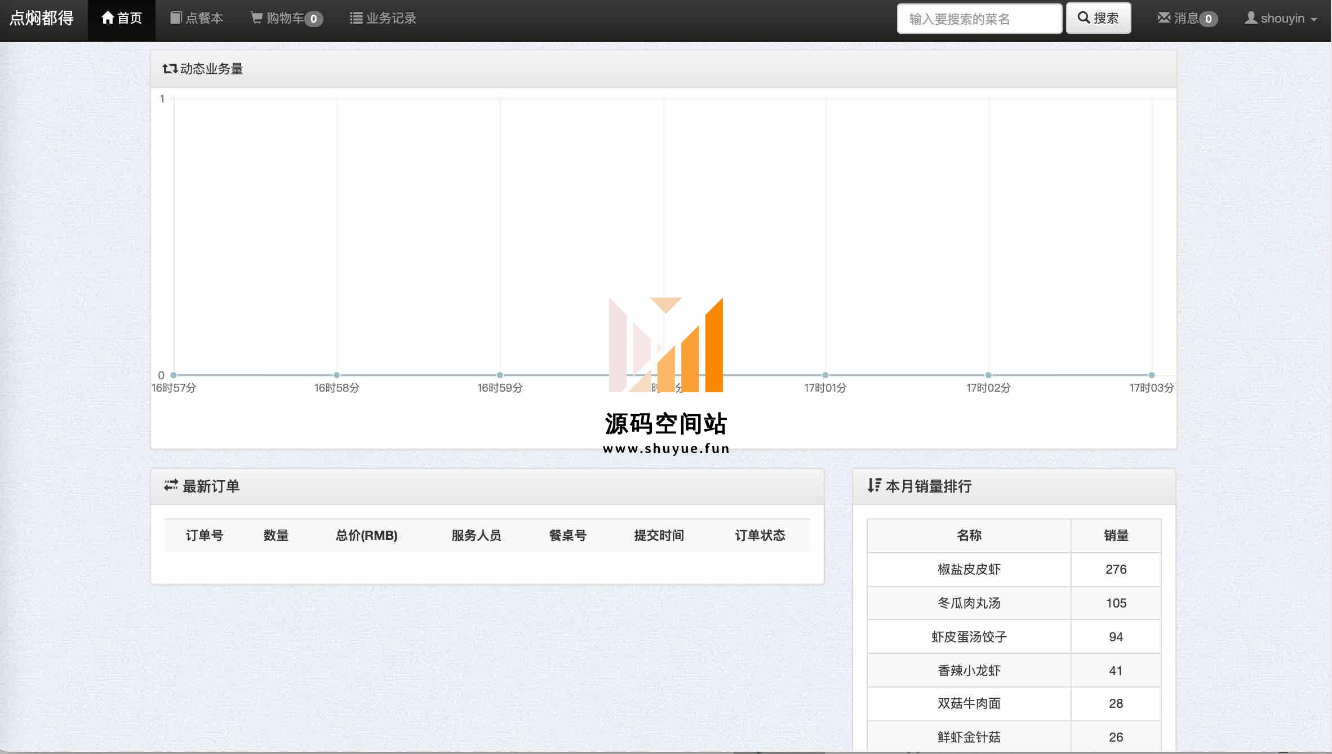Click the sales value 105
Image resolution: width=1332 pixels, height=754 pixels.
point(1116,603)
